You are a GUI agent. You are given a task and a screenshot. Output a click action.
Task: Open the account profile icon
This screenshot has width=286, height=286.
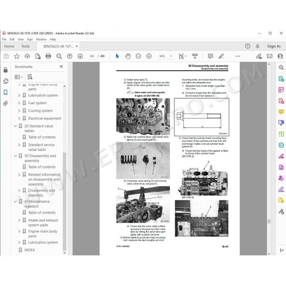(280, 56)
